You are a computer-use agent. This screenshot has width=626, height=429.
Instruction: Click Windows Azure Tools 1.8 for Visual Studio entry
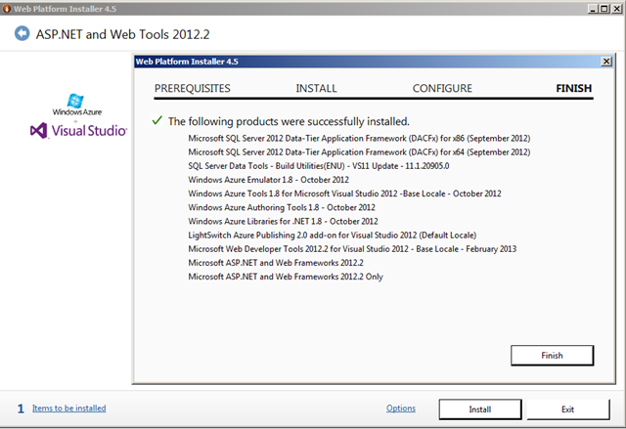click(x=344, y=193)
